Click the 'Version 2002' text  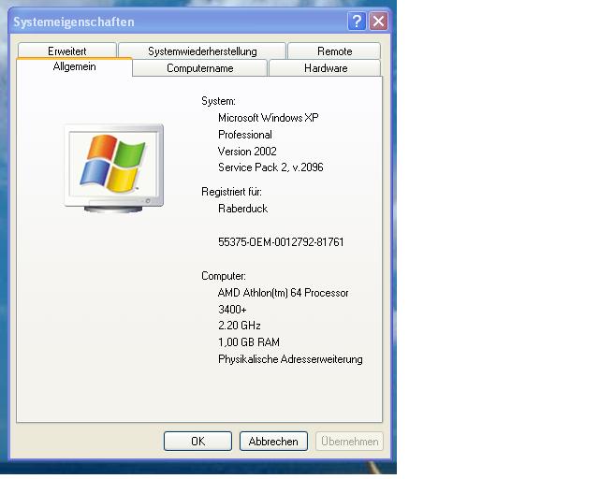pyautogui.click(x=247, y=152)
